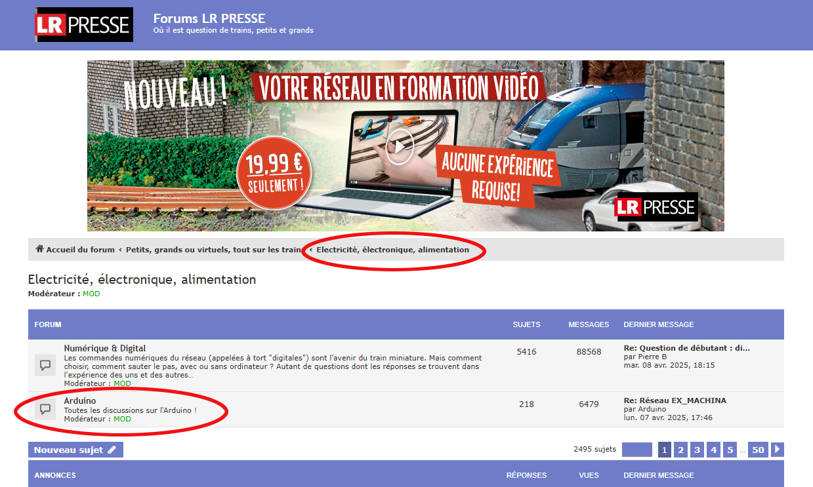Image resolution: width=813 pixels, height=487 pixels.
Task: Open the Numérique & Digital forum
Action: (105, 348)
